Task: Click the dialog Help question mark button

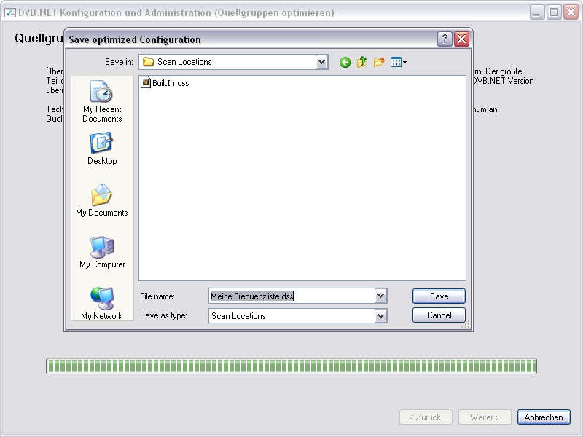Action: tap(445, 39)
